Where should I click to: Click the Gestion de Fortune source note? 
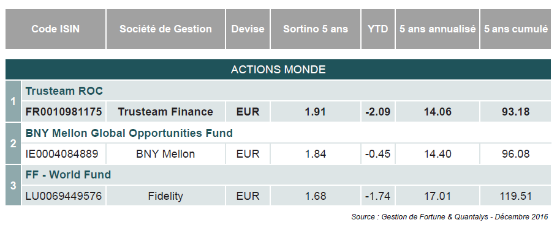(450, 216)
